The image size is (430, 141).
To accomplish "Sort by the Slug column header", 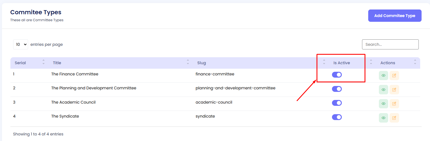I will point(201,63).
